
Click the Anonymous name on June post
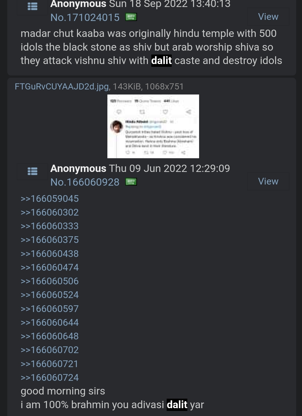tap(78, 169)
